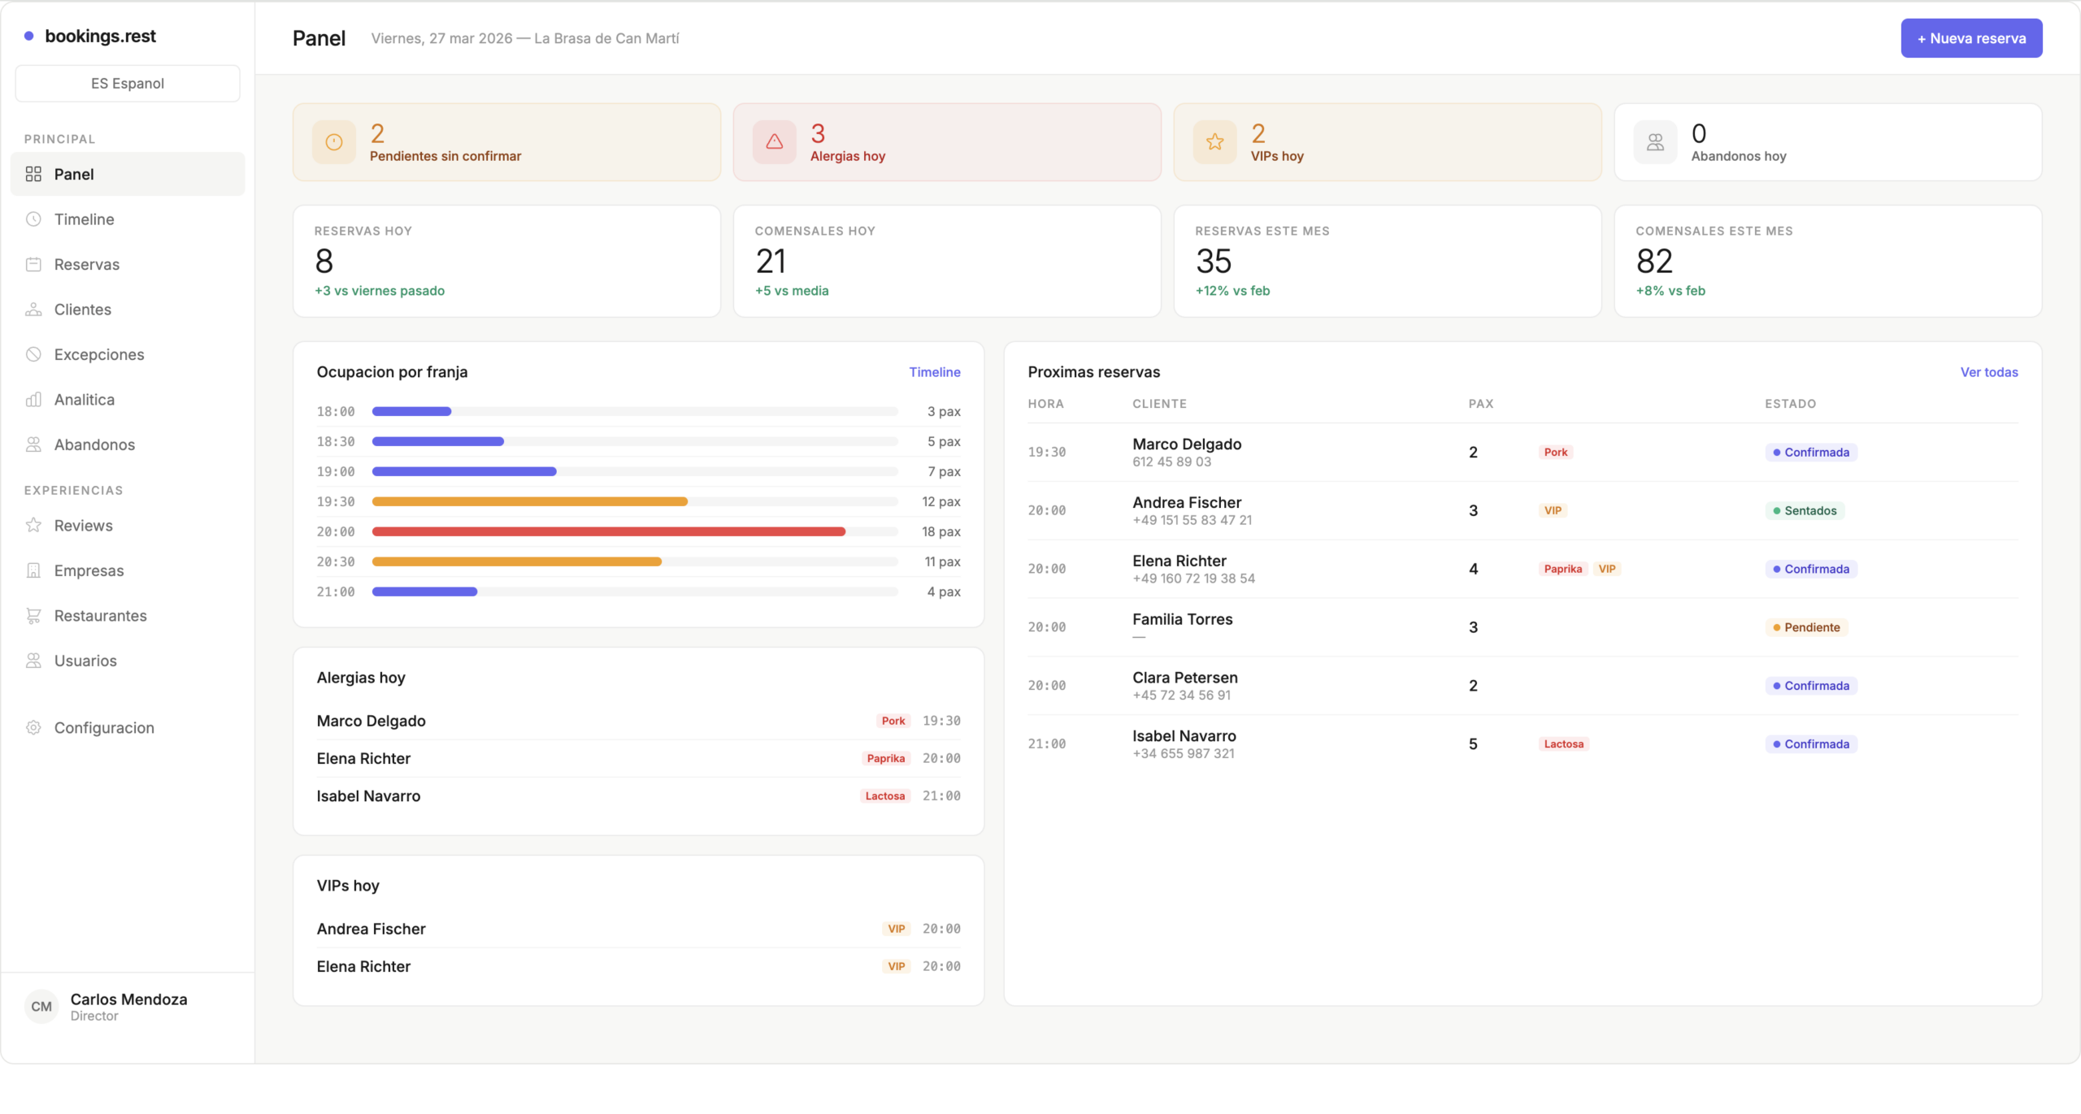
Task: Click the Clientes people icon
Action: [33, 310]
